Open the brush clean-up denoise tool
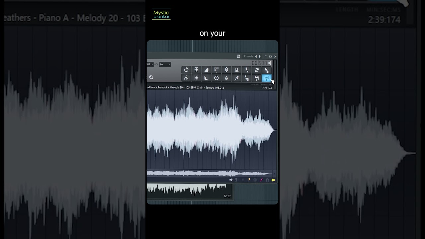This screenshot has height=239, width=425. [x=236, y=78]
